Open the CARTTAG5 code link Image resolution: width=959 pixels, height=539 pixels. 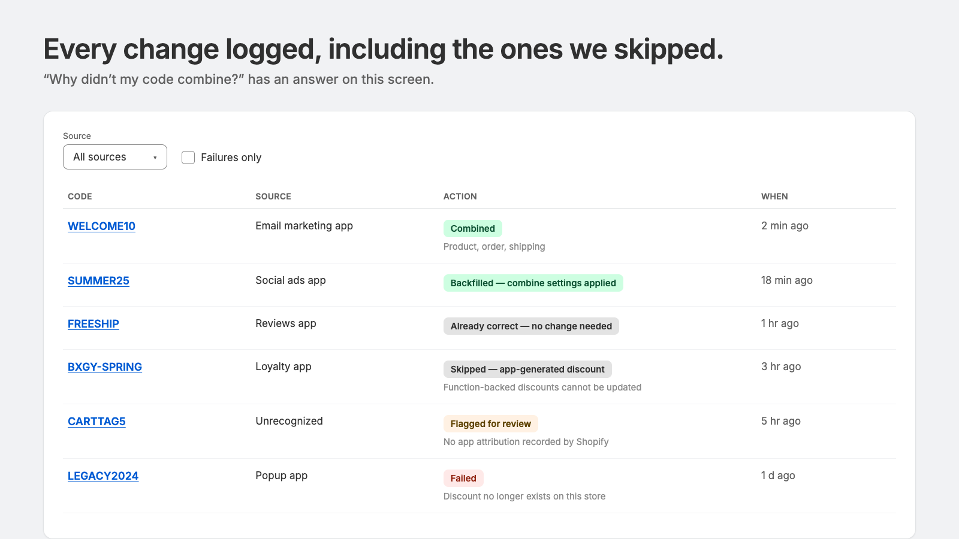[x=96, y=422]
